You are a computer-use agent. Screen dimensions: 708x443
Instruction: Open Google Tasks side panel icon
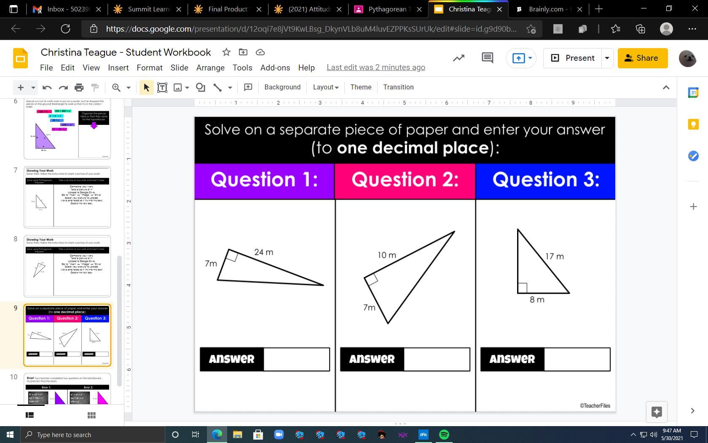pos(693,156)
